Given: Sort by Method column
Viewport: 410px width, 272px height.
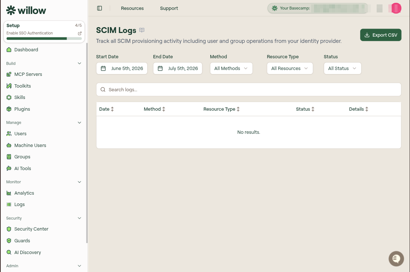Looking at the screenshot, I should point(155,109).
